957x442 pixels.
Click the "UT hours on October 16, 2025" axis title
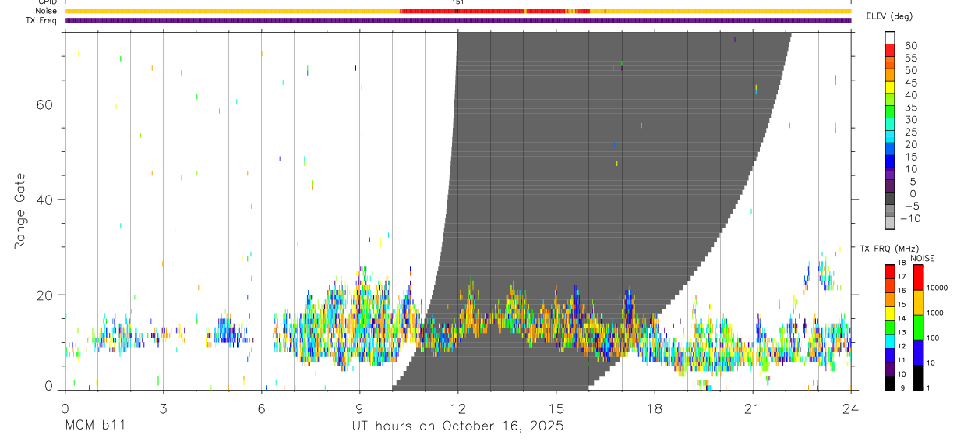pos(458,426)
